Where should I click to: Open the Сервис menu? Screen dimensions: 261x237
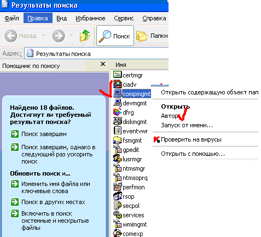coord(124,18)
